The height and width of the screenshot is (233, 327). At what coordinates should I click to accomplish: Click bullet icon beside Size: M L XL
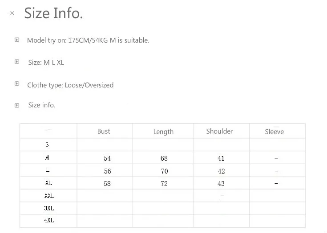(x=17, y=62)
